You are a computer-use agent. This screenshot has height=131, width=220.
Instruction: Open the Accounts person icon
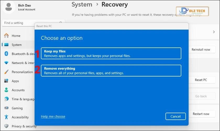[6, 90]
